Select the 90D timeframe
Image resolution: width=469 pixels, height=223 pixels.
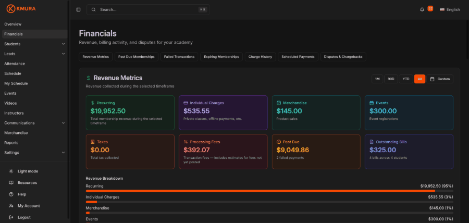[x=391, y=79]
